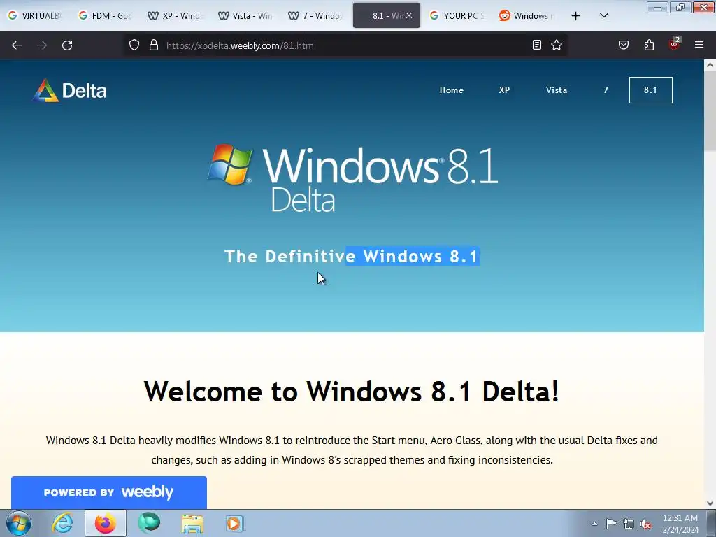Toggle reader view icon
The image size is (716, 537).
click(x=537, y=45)
